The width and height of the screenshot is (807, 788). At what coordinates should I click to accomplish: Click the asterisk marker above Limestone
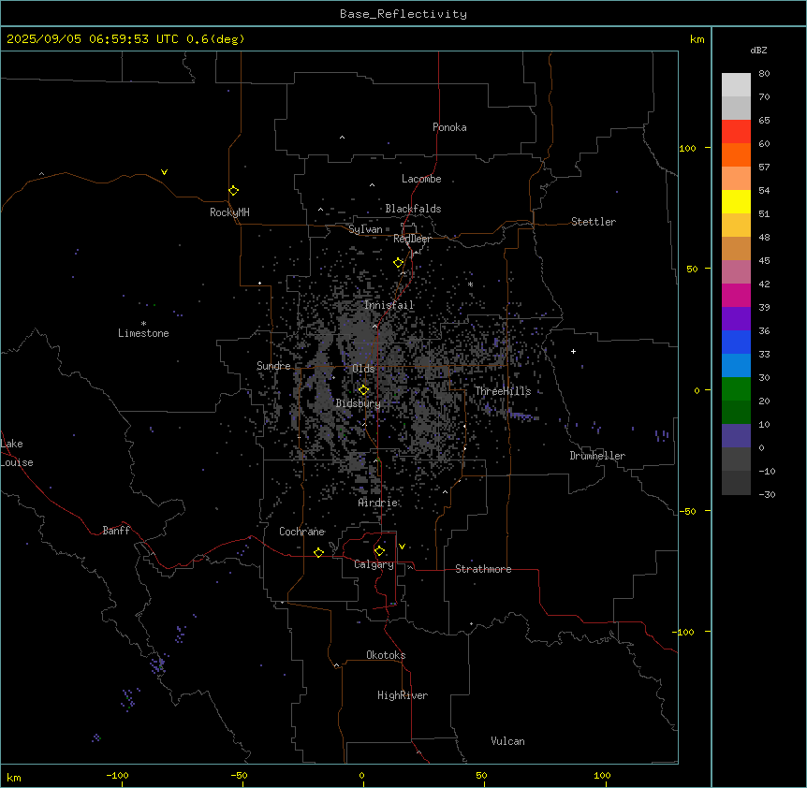coord(143,324)
